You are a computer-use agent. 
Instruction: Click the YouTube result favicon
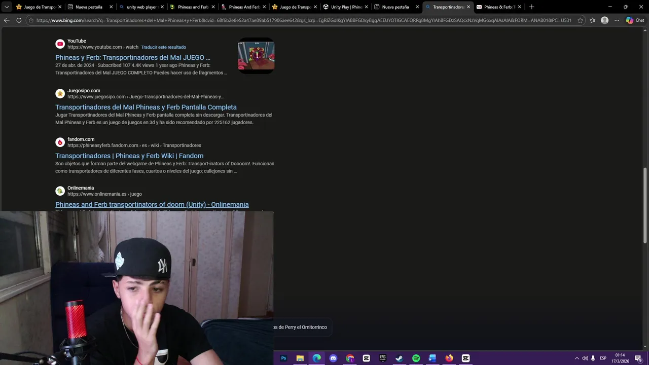(x=60, y=44)
